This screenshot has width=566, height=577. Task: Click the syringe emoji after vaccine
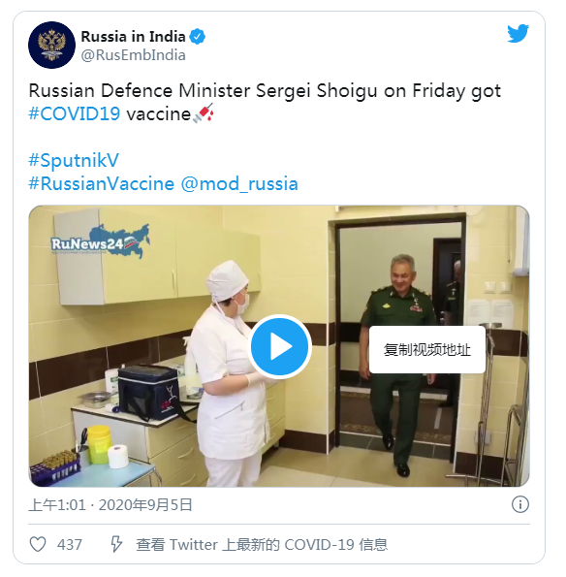tap(203, 112)
